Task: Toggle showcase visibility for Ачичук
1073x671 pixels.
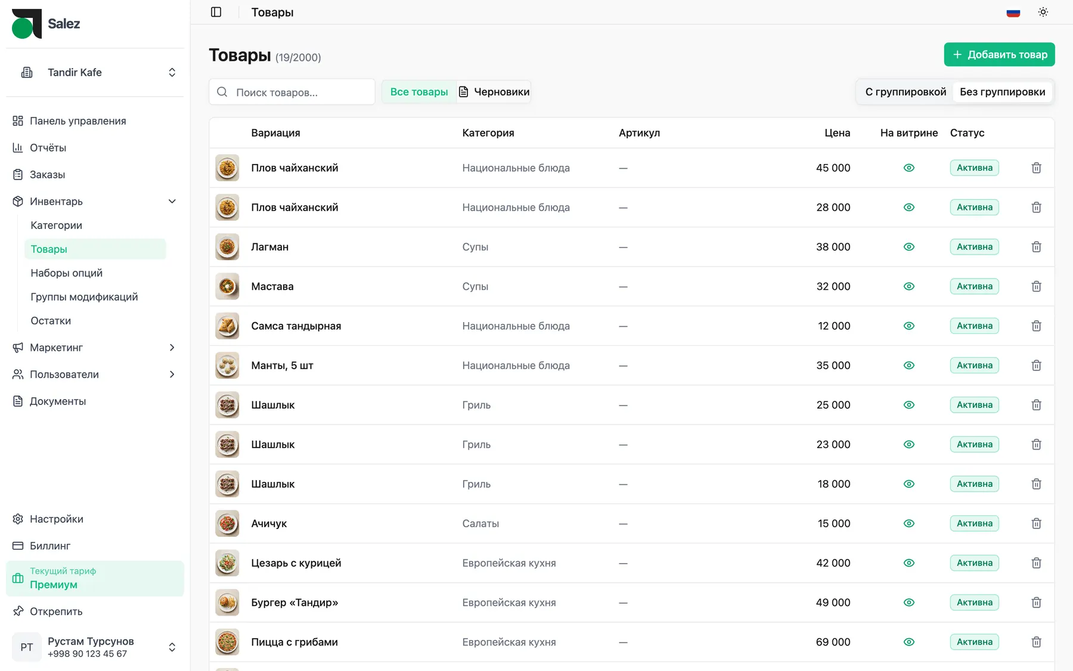Action: click(x=909, y=524)
